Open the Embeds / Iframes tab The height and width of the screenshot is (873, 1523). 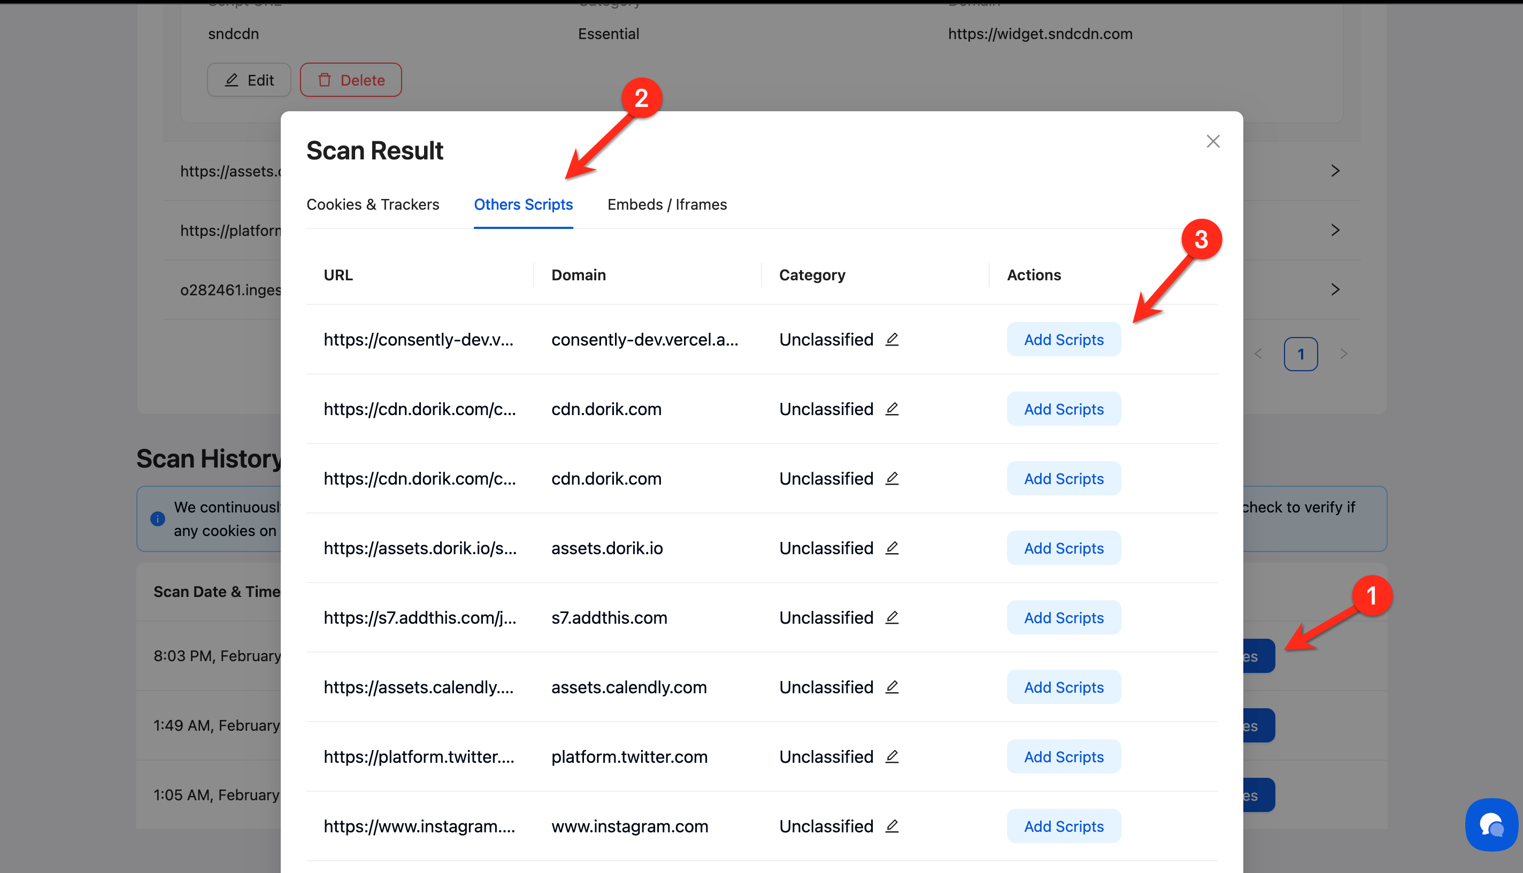[x=666, y=204]
